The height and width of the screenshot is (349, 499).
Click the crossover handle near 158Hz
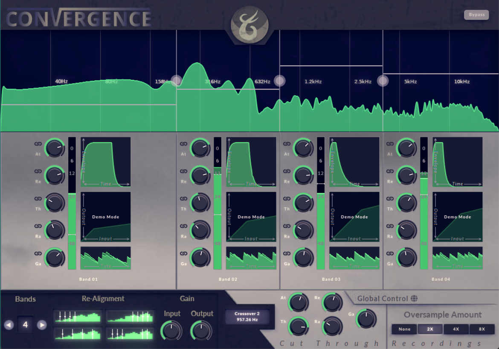tap(176, 80)
